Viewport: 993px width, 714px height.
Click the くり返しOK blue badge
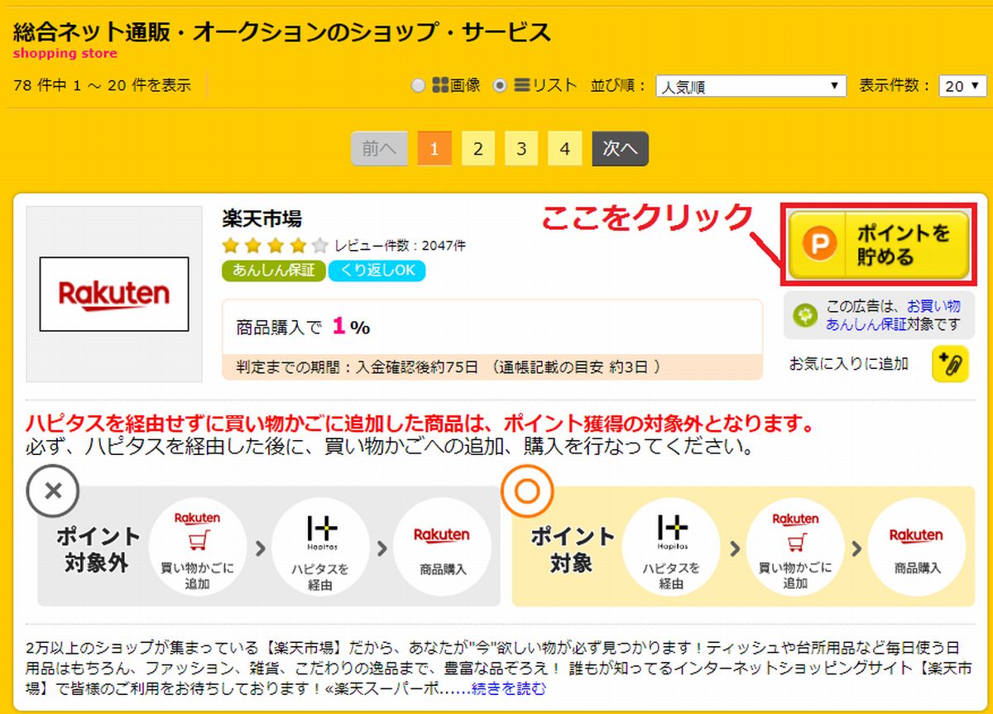(377, 271)
